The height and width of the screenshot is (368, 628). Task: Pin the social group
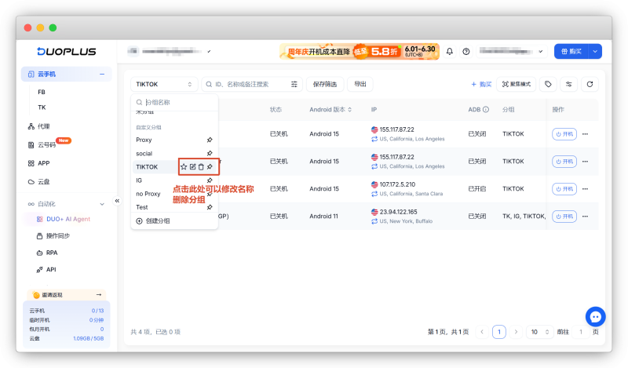tap(210, 153)
